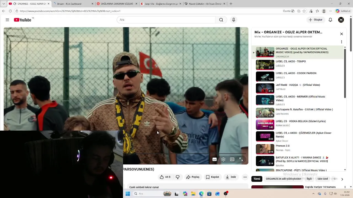Select the Tümü filter chip
Viewport: 353px width, 198px height.
pyautogui.click(x=257, y=179)
